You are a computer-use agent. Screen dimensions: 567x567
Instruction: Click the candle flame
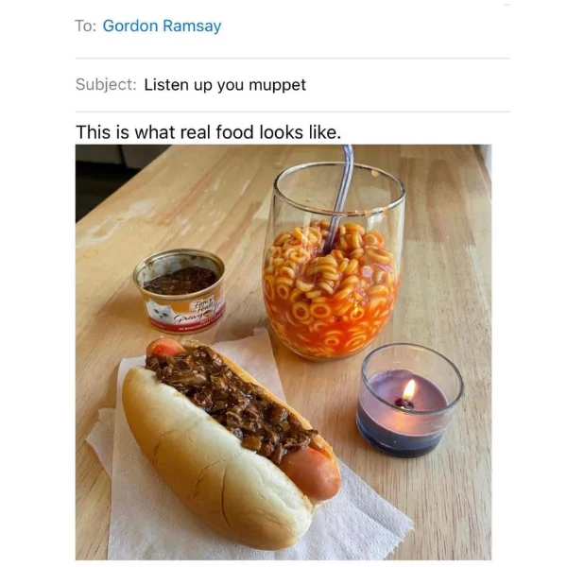point(409,389)
